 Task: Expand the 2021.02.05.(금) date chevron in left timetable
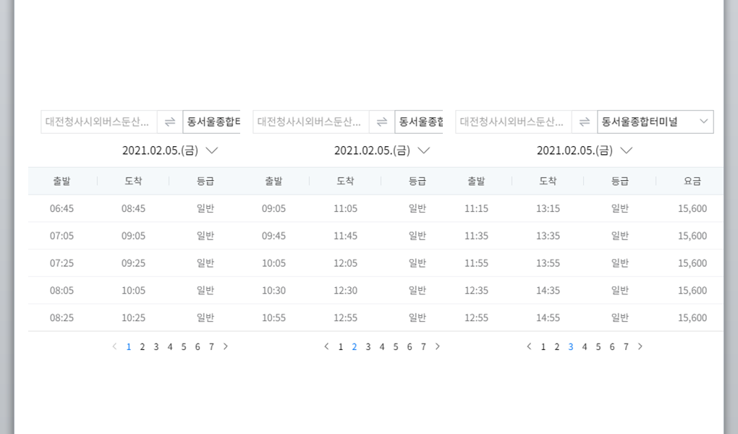pyautogui.click(x=212, y=150)
